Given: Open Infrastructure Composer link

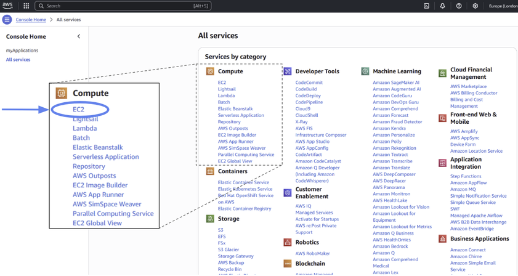Looking at the screenshot, I should coord(321,135).
